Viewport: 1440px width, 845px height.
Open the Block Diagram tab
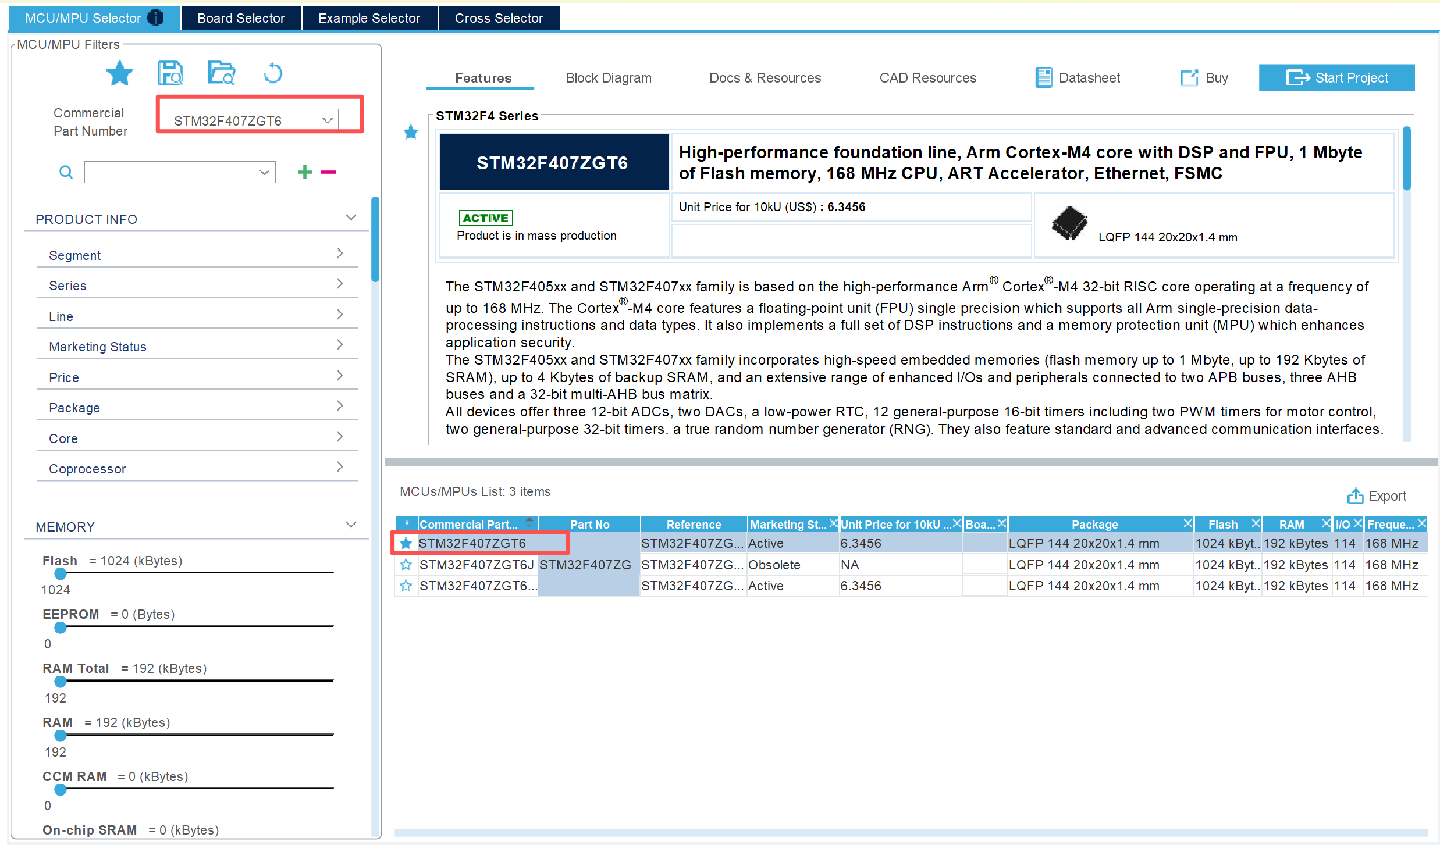(x=609, y=78)
